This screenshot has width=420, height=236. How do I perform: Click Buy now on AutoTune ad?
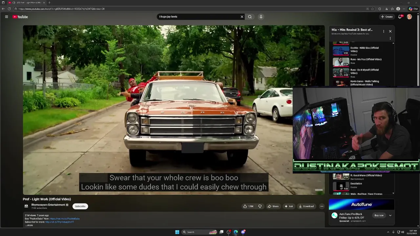coord(379,215)
